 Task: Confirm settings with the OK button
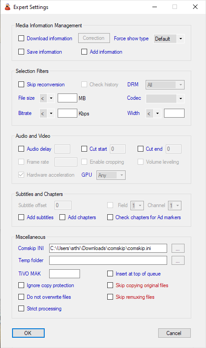pyautogui.click(x=29, y=333)
